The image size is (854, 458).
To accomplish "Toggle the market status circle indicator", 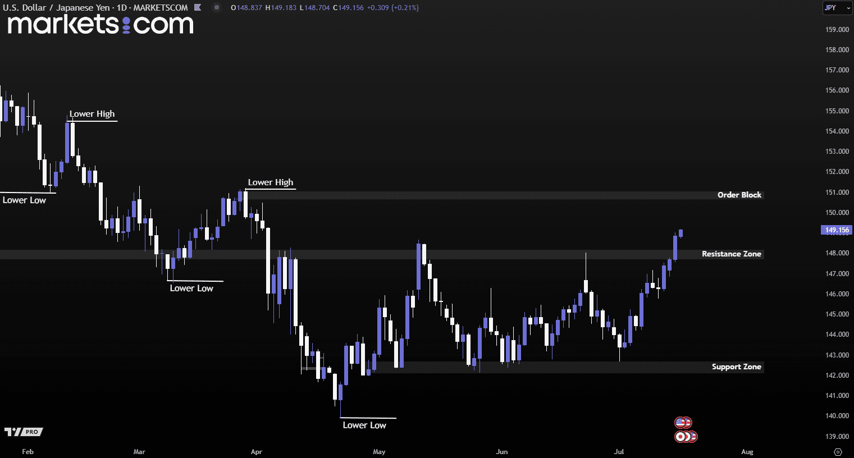I will 217,8.
